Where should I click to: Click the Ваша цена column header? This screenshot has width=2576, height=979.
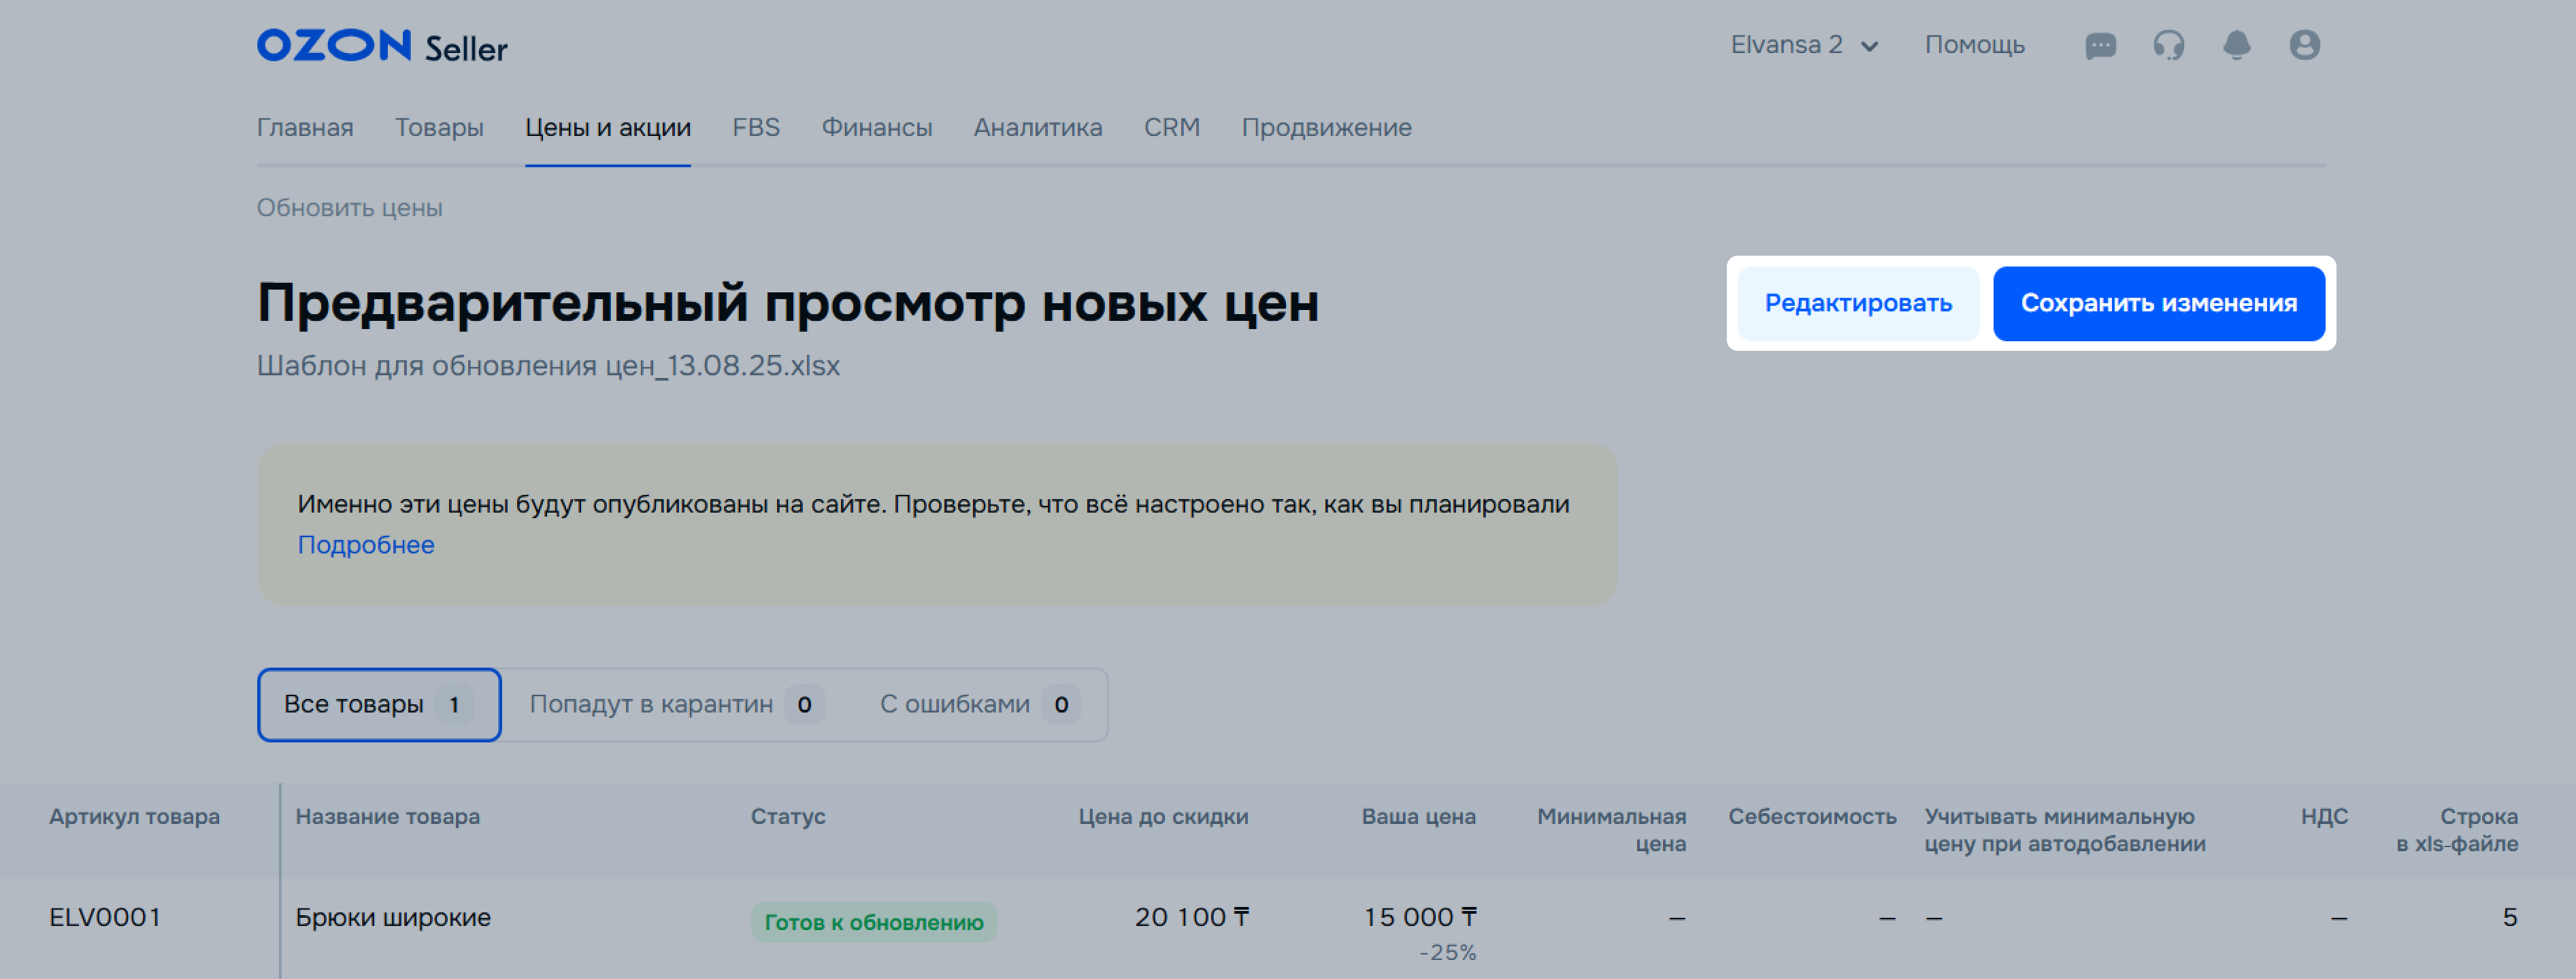point(1418,817)
